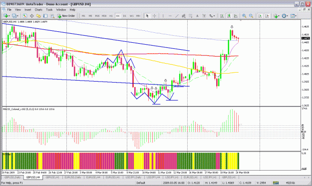Switch to Line Chart display
This screenshot has width=312, height=186.
pyautogui.click(x=236, y=16)
